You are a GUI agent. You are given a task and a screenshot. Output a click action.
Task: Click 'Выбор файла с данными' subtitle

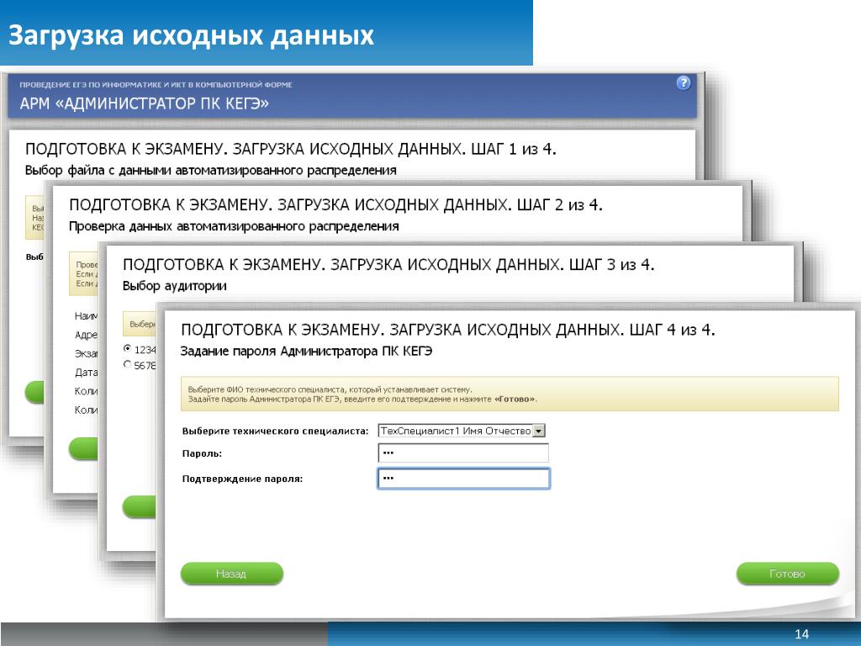[x=211, y=170]
